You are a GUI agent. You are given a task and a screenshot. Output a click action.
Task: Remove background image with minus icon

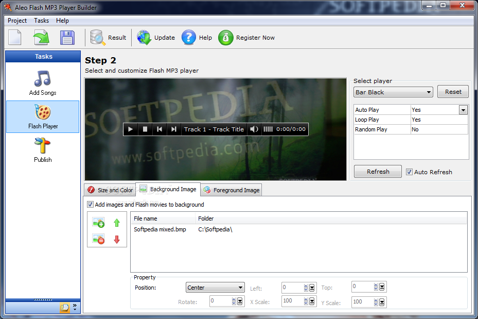[98, 239]
